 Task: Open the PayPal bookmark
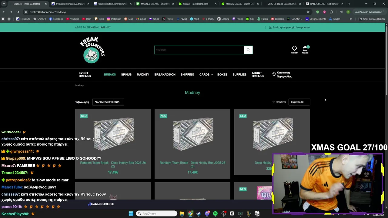182,19
